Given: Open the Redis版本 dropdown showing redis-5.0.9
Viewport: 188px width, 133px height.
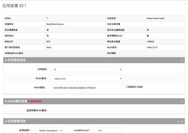Looking at the screenshot, I should pos(87,79).
